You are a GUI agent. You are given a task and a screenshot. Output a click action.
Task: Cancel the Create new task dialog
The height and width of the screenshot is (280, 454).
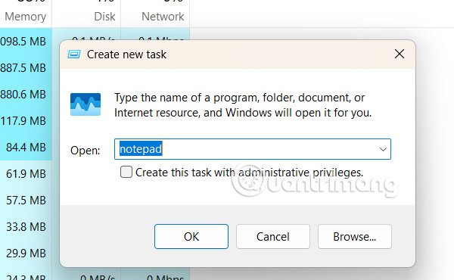click(272, 236)
